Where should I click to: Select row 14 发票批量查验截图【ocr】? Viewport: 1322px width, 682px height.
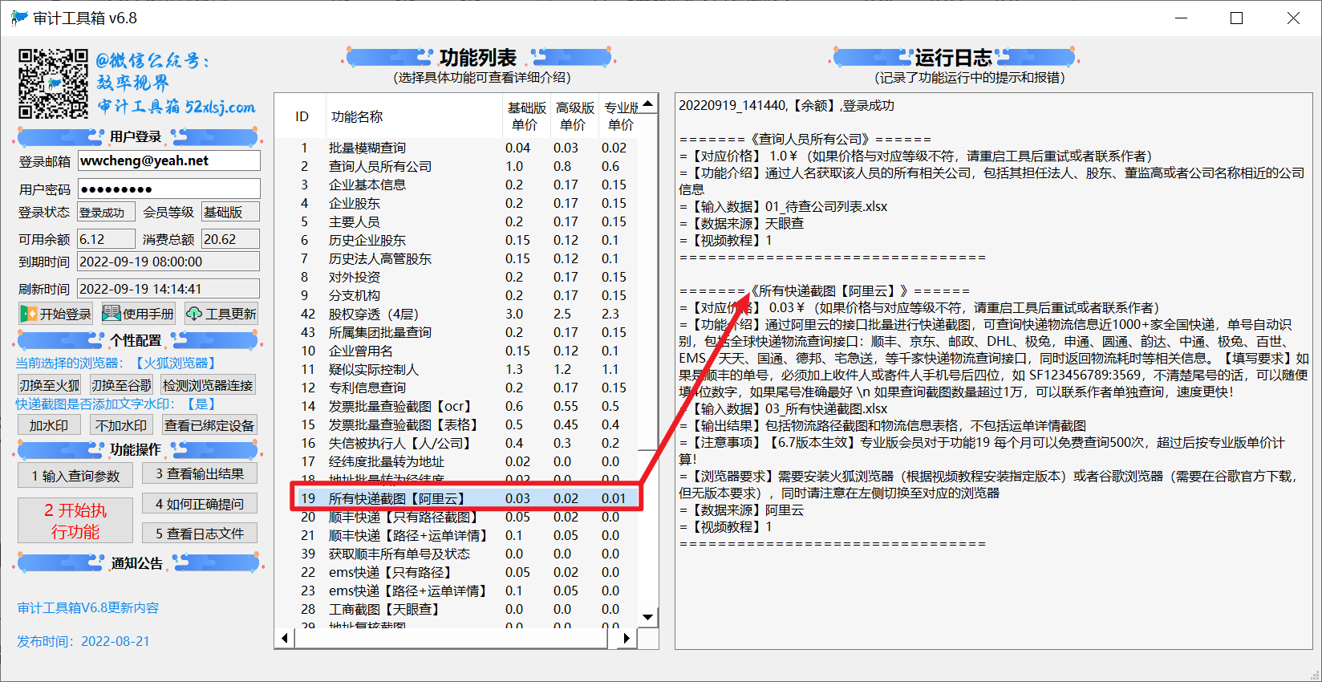coord(457,406)
